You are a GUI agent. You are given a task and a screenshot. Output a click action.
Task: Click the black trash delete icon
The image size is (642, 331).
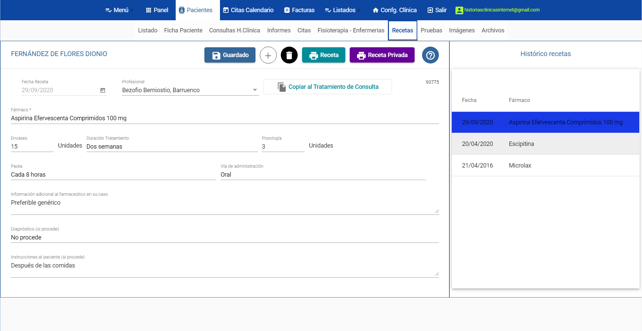tap(289, 55)
